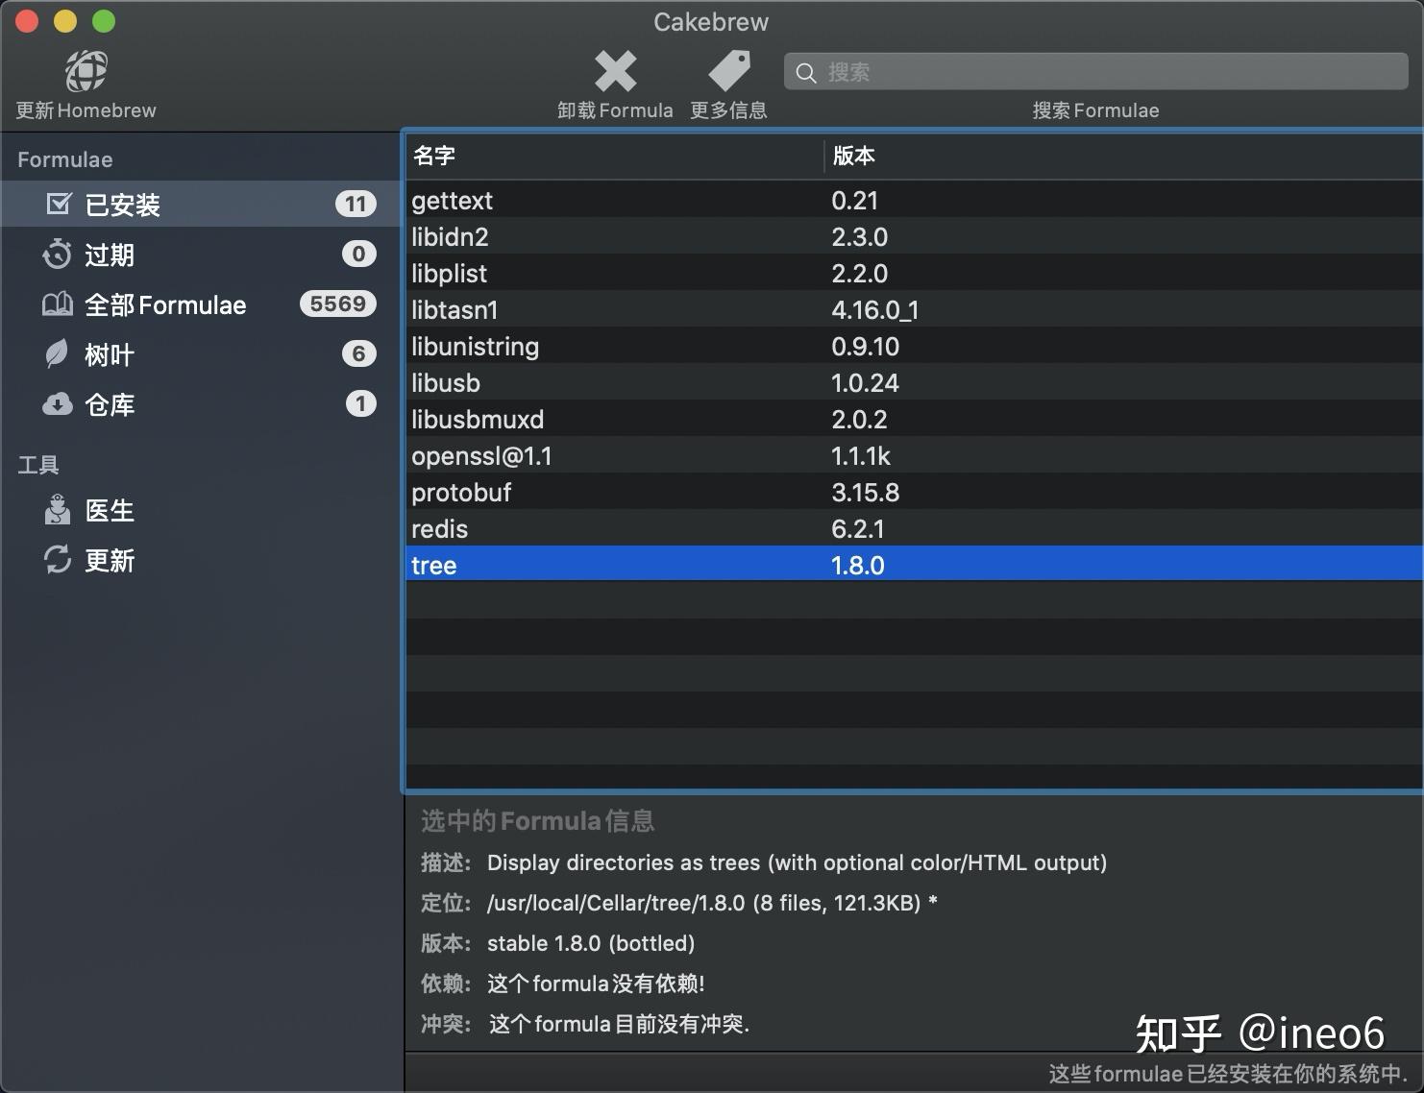The image size is (1424, 1093).
Task: Sort by the 版本 column header
Action: point(854,156)
